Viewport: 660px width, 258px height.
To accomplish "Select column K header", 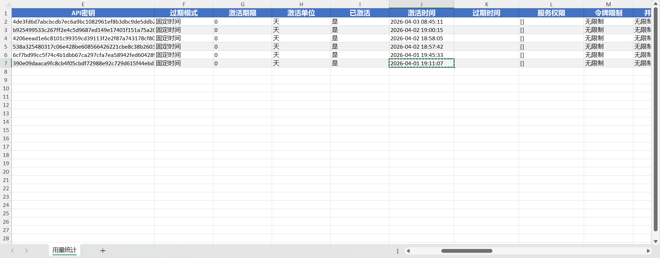I will pos(486,4).
